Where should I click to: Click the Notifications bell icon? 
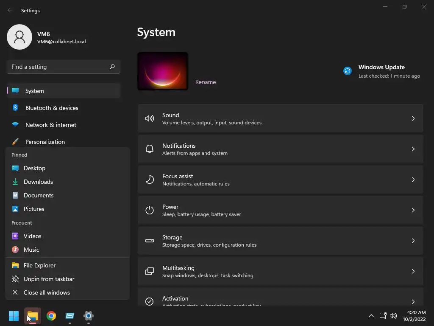coord(150,149)
